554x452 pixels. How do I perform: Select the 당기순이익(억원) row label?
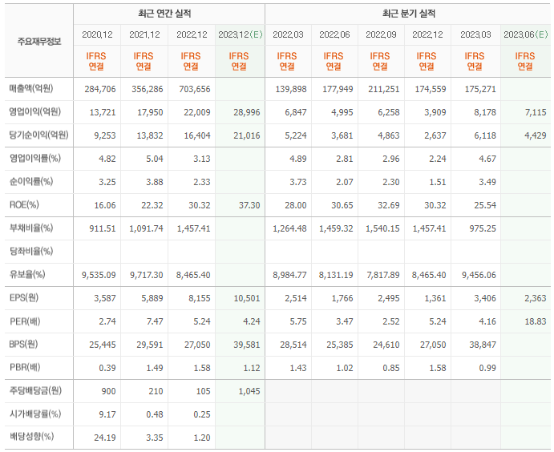38,135
